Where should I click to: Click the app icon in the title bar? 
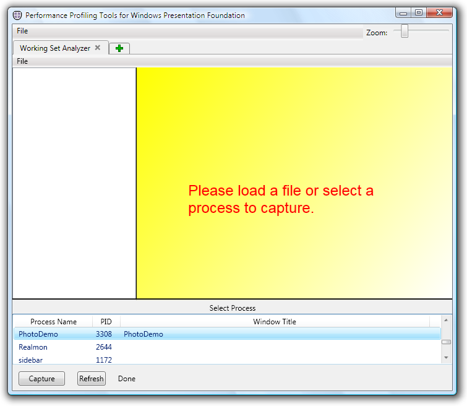[x=17, y=15]
